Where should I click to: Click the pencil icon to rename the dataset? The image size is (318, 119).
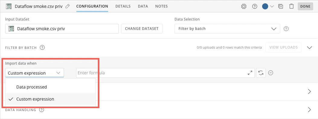tap(68, 6)
